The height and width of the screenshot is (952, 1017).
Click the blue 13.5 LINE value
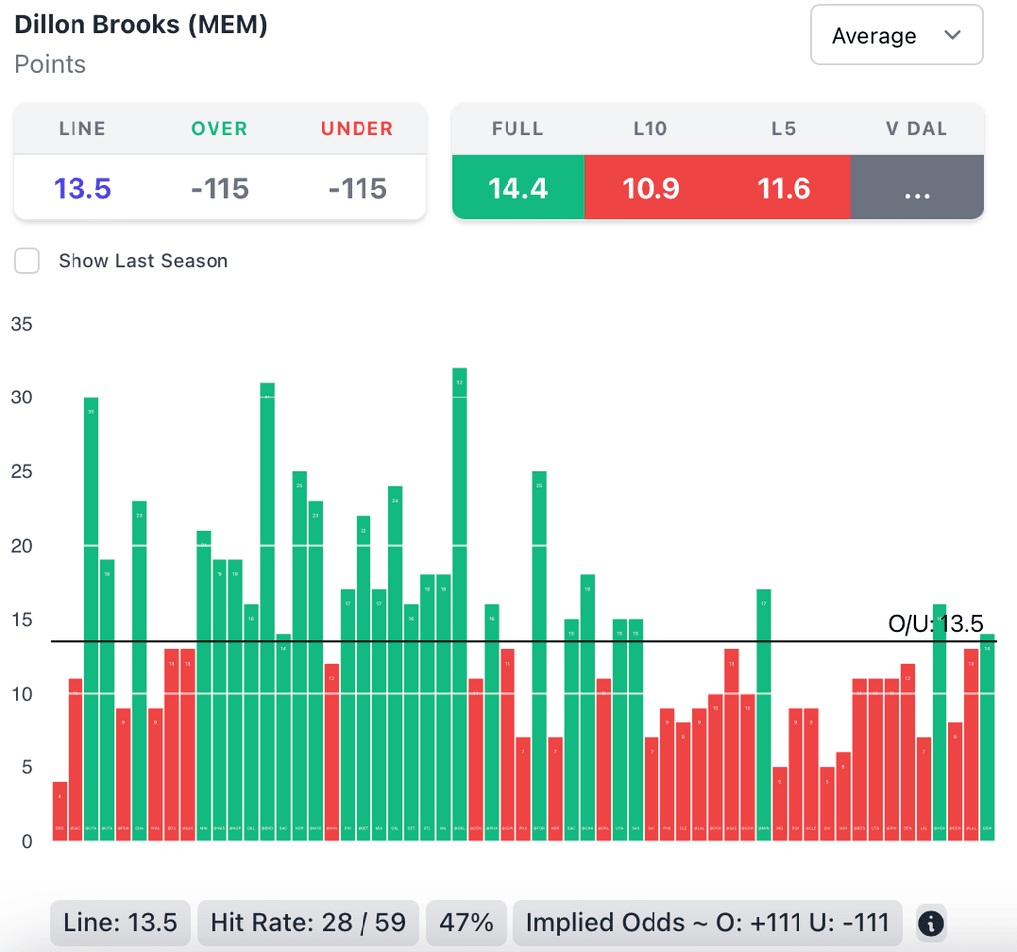82,188
